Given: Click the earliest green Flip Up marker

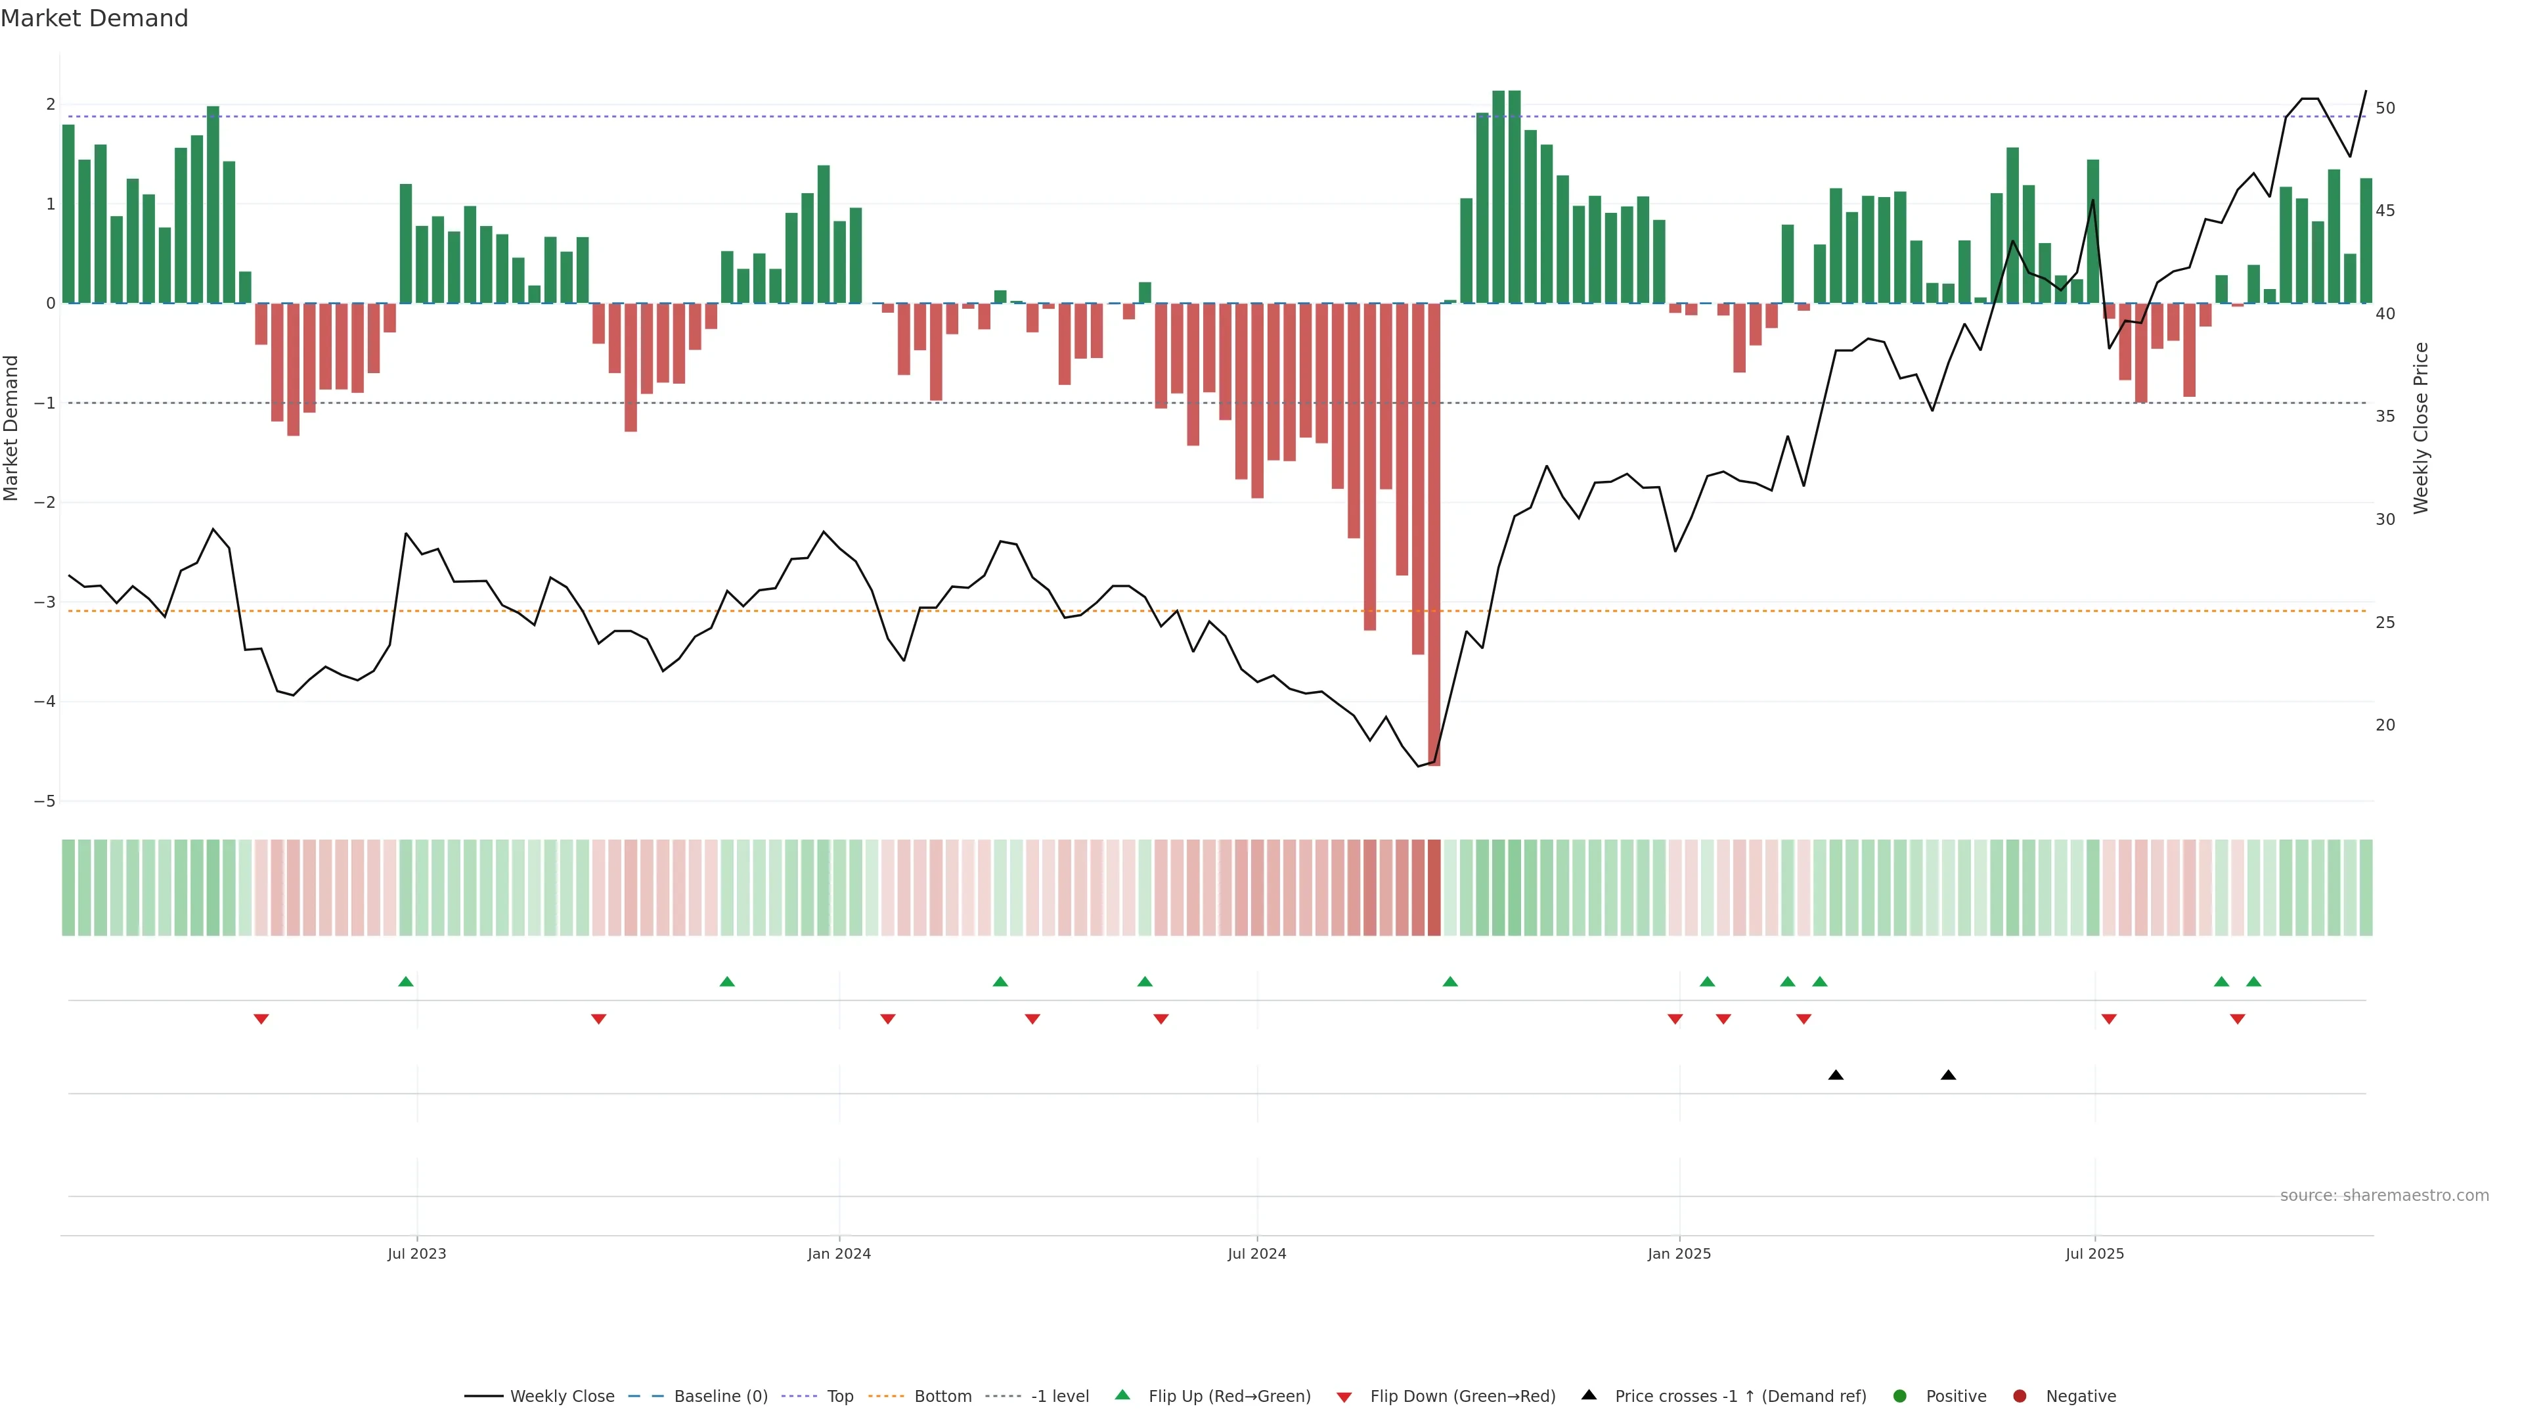Looking at the screenshot, I should [x=407, y=981].
